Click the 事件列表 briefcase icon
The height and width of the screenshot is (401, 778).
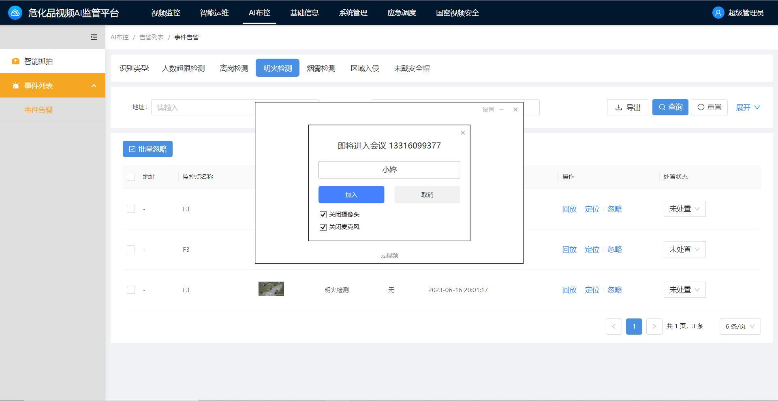(x=15, y=85)
